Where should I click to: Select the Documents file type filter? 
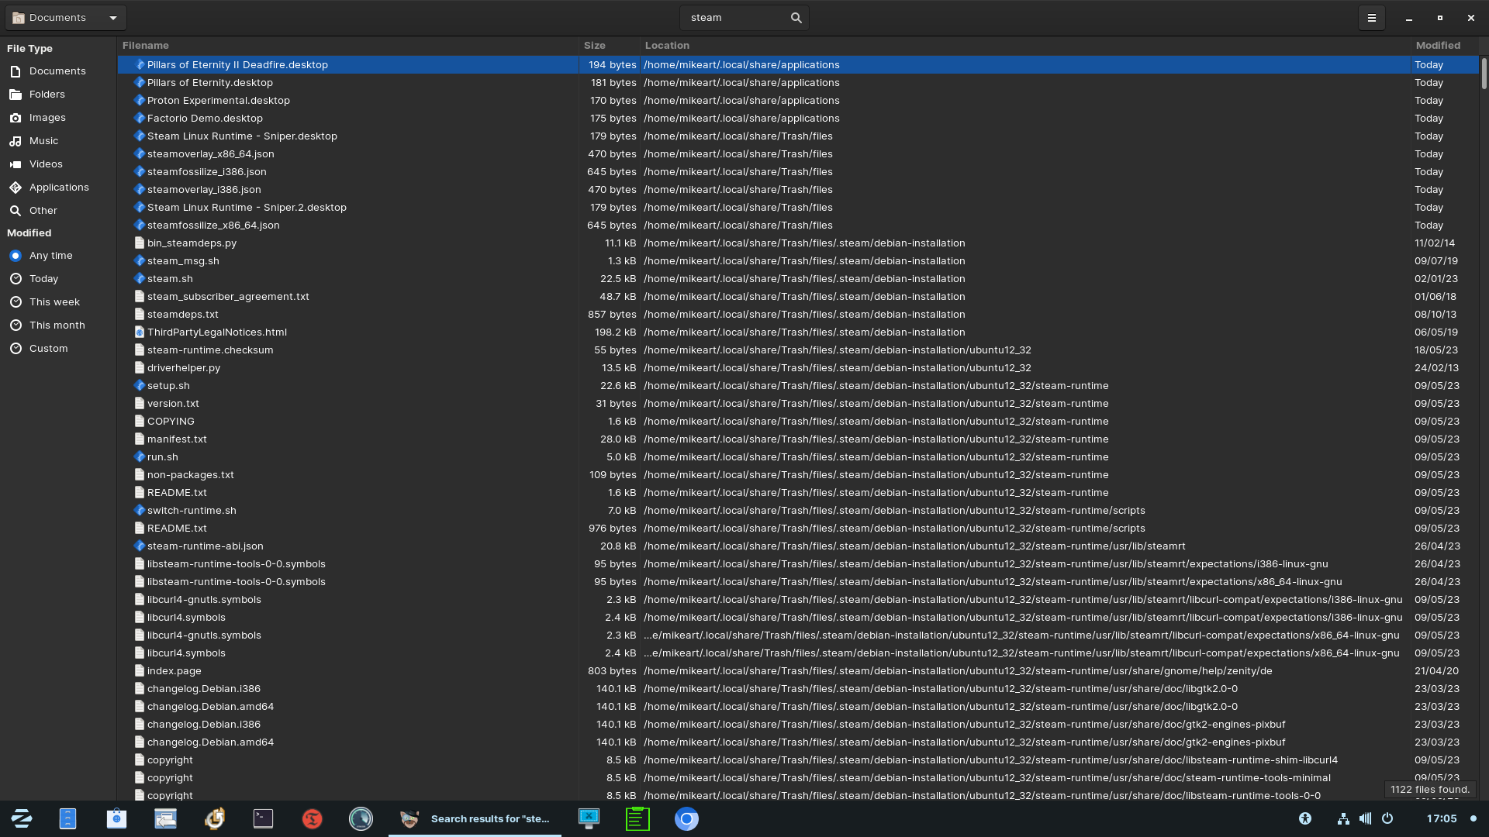[x=58, y=71]
